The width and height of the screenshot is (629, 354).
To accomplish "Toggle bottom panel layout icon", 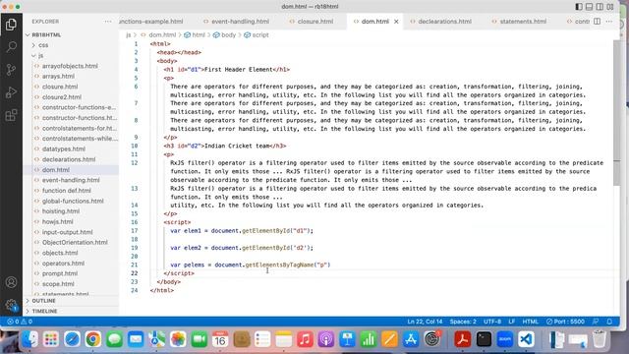I will tap(590, 7).
